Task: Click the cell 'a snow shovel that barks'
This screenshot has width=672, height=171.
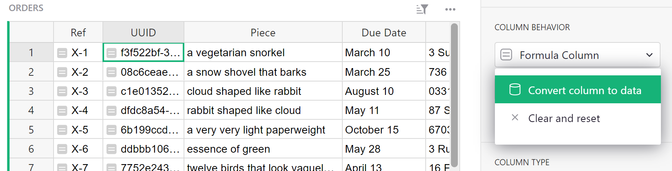Action: [247, 72]
